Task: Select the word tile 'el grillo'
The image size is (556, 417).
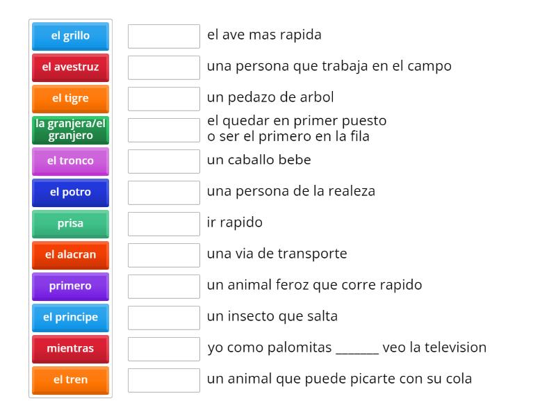Action: [x=69, y=36]
